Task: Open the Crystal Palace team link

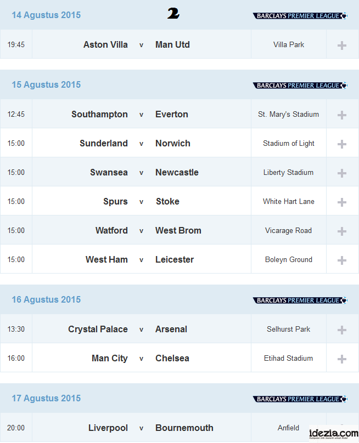Action: 98,329
